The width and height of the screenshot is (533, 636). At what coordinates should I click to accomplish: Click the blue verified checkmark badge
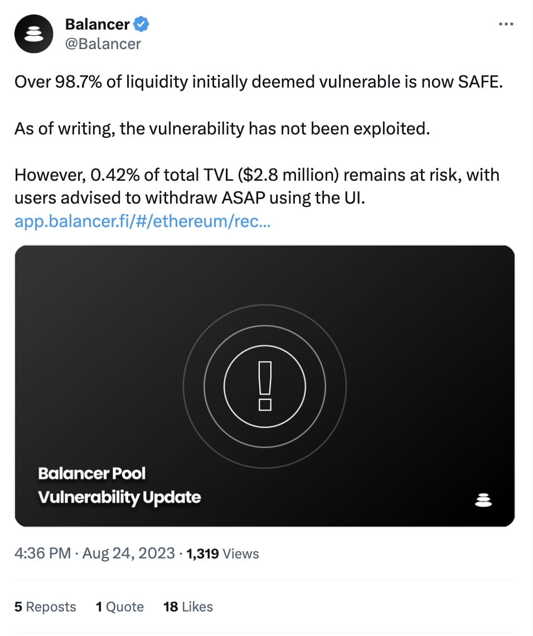pyautogui.click(x=140, y=24)
